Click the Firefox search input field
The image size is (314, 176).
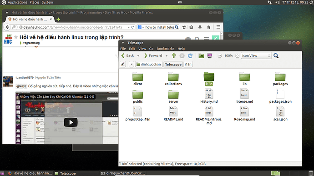[x=160, y=27]
